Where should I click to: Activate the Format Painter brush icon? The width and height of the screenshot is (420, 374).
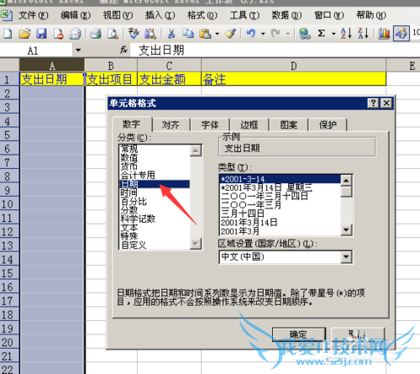pyautogui.click(x=230, y=34)
